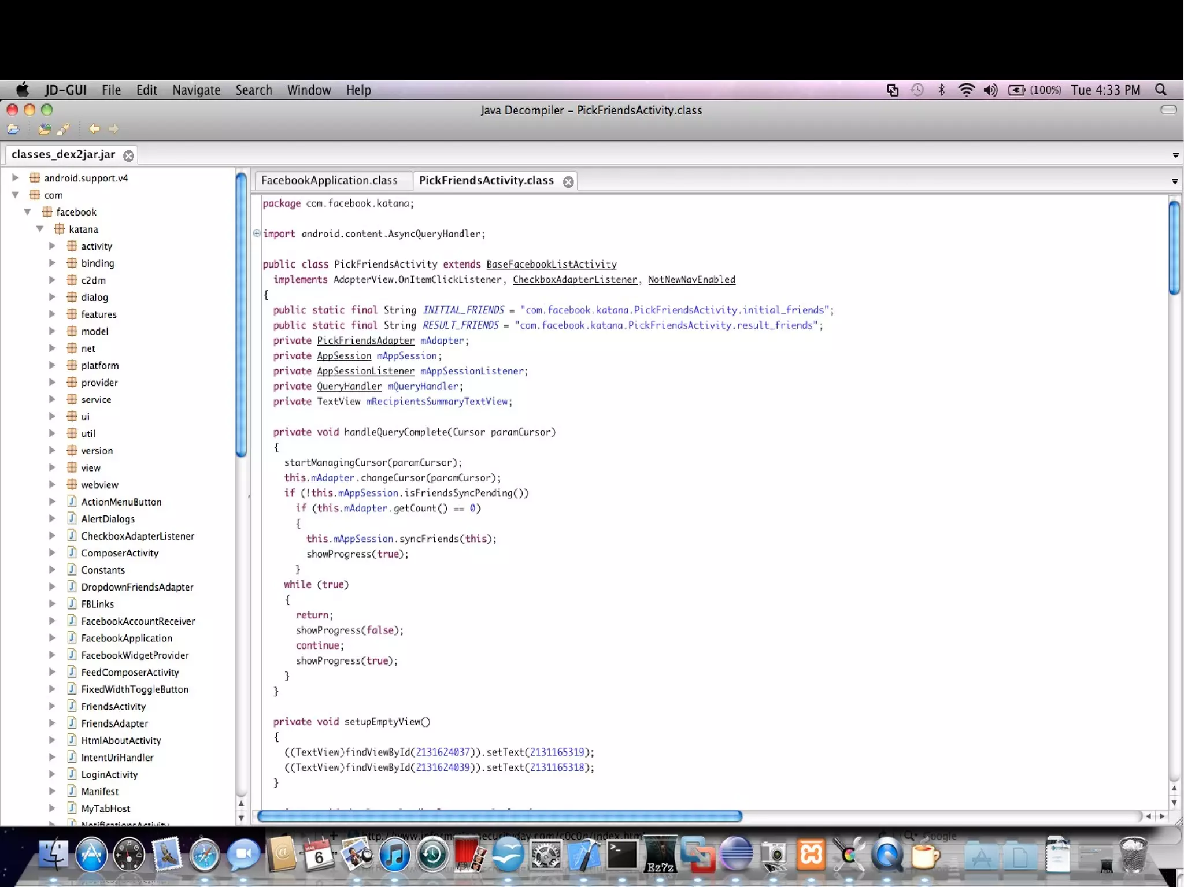This screenshot has height=887, width=1184.
Task: Switch to FacebookApplication.class tab
Action: pyautogui.click(x=329, y=180)
